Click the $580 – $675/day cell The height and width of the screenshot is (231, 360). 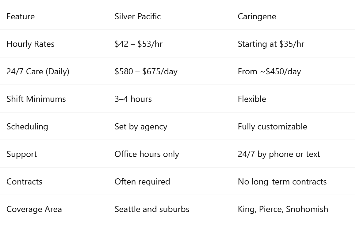tap(146, 72)
